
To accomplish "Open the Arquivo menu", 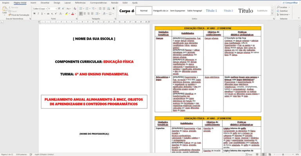I will pos(5,3).
